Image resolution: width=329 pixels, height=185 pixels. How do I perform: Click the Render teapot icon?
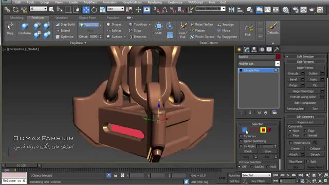(x=312, y=10)
